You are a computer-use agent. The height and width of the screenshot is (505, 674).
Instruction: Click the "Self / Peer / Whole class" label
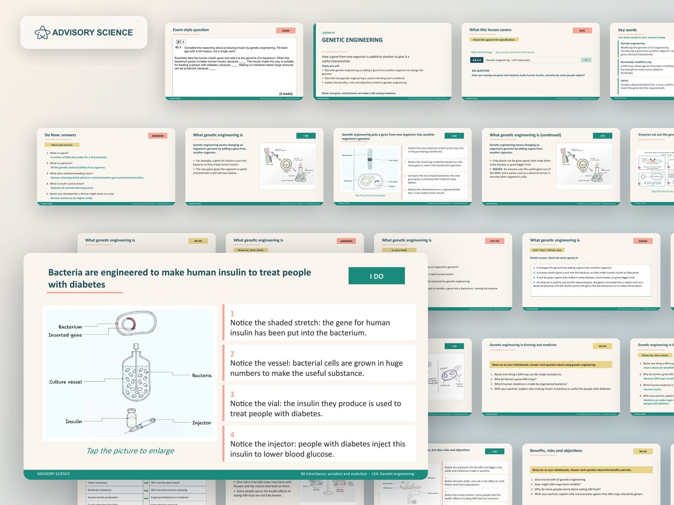pyautogui.click(x=547, y=250)
